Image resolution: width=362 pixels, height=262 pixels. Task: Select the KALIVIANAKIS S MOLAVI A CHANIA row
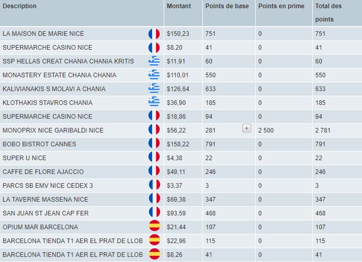click(54, 89)
